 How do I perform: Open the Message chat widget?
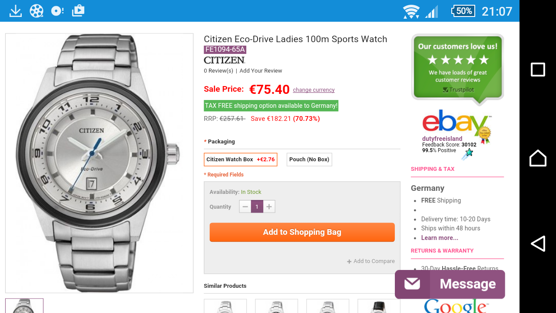450,284
